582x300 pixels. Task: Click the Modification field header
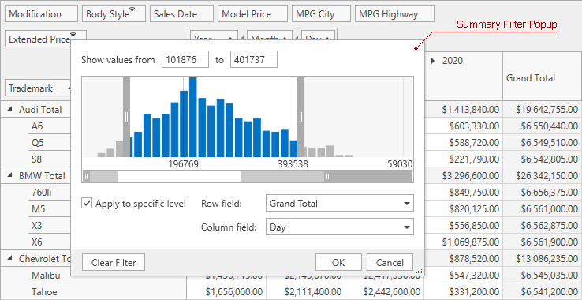tap(41, 14)
